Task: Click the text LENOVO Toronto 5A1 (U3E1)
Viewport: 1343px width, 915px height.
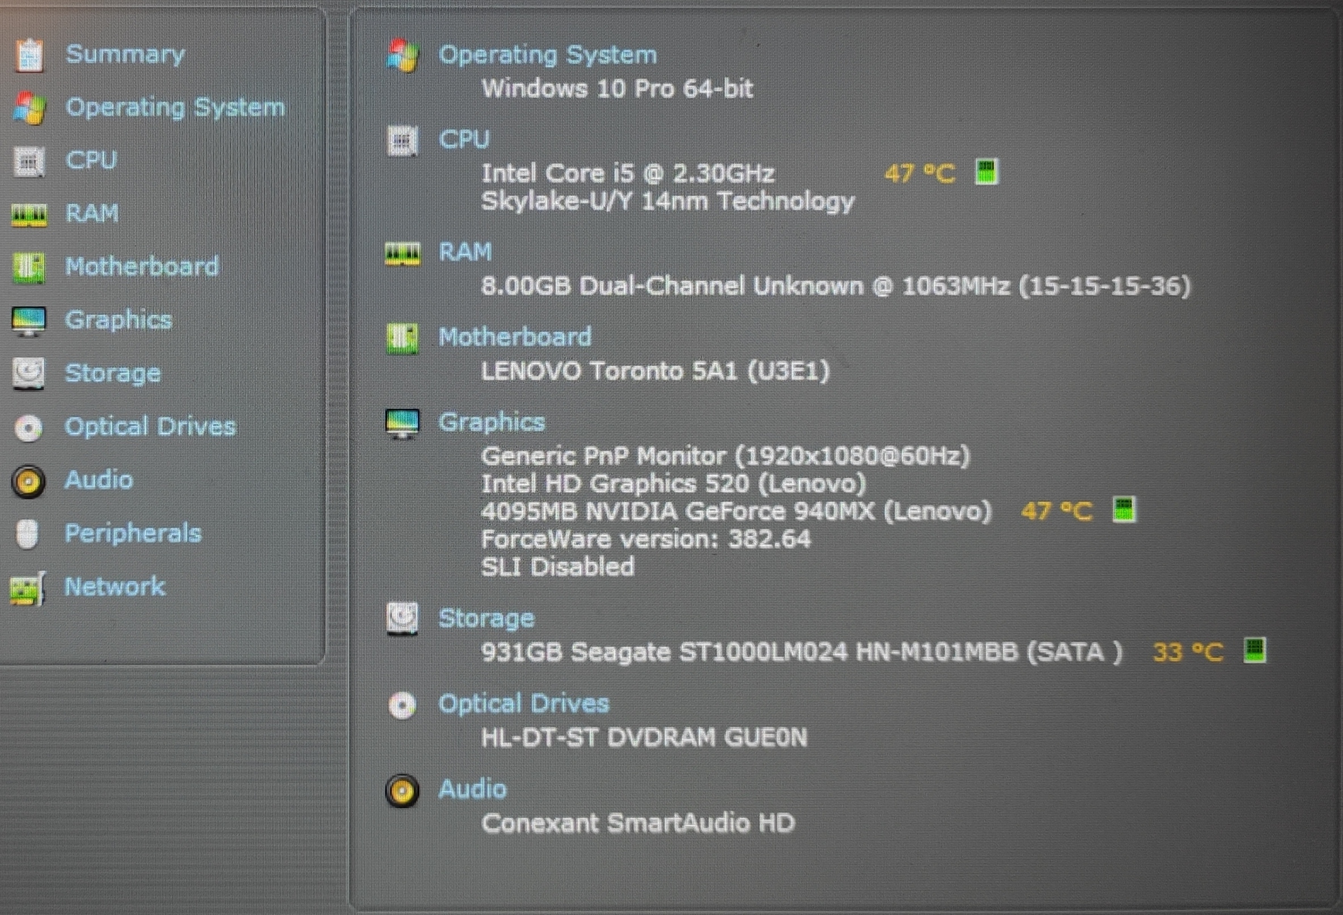Action: point(655,371)
